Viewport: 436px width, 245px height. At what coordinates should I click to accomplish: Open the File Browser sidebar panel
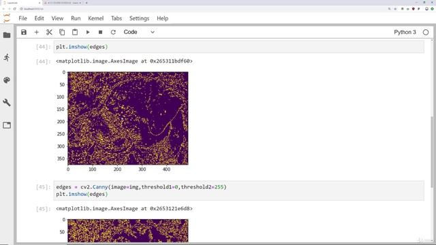[x=7, y=35]
